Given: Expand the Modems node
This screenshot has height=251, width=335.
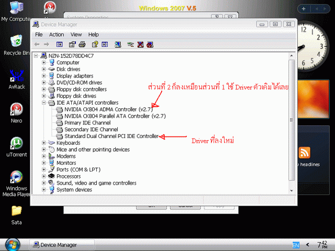Looking at the screenshot, I should pyautogui.click(x=44, y=156).
